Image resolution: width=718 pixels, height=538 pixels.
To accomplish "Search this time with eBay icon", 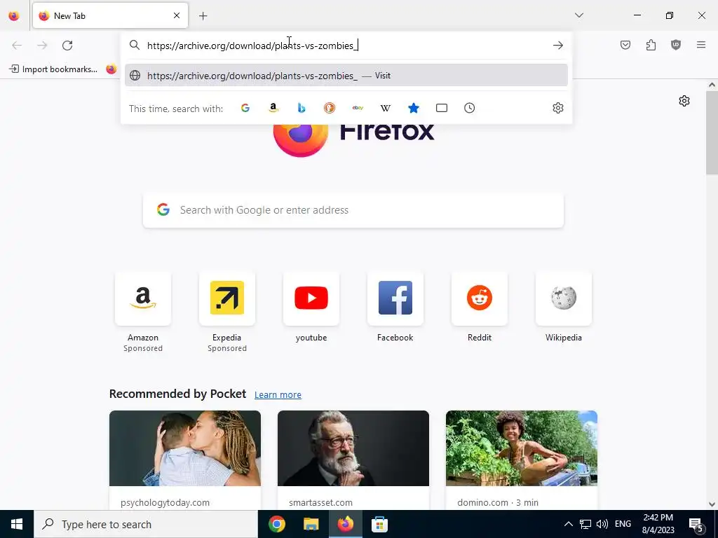I will (358, 108).
